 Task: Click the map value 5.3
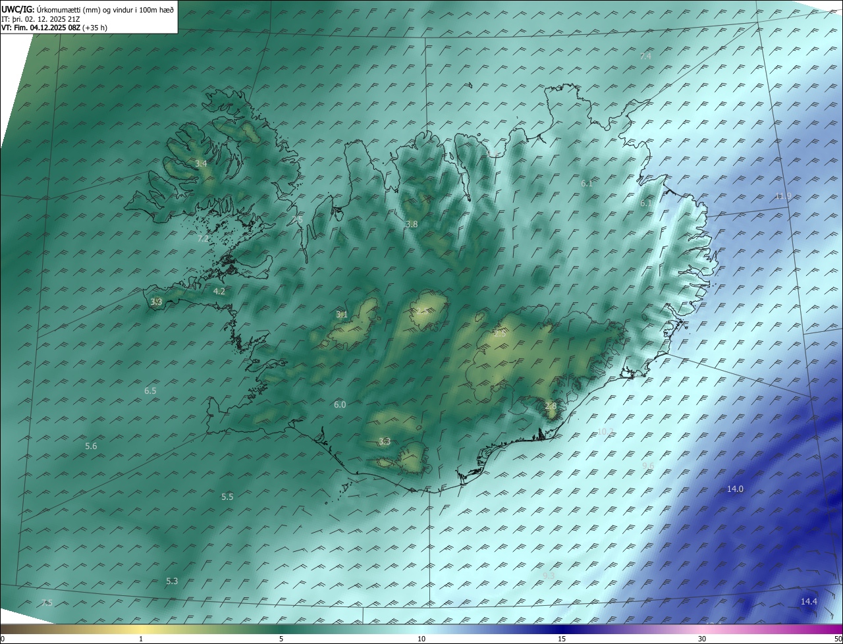coord(172,581)
